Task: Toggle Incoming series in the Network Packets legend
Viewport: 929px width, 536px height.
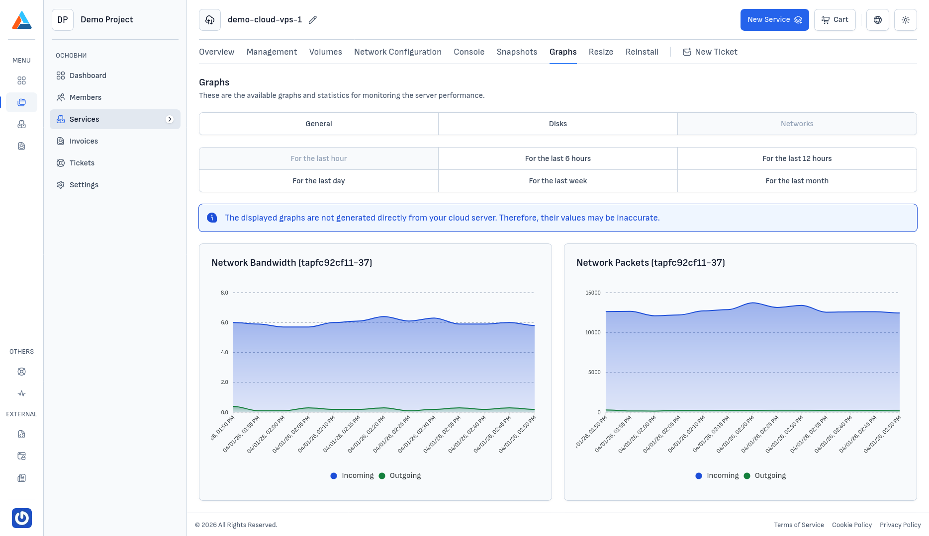Action: point(717,475)
